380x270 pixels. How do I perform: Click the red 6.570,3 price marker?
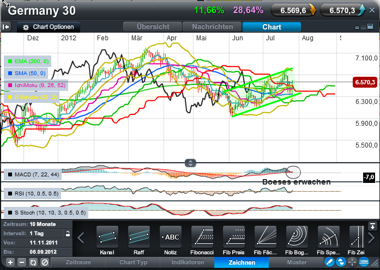pos(365,82)
